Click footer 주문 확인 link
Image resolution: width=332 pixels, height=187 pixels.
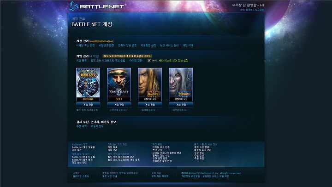pos(199,159)
